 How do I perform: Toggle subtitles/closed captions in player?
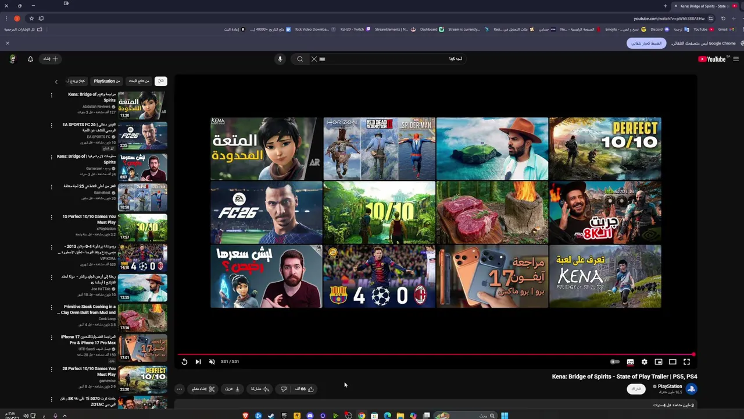point(630,362)
